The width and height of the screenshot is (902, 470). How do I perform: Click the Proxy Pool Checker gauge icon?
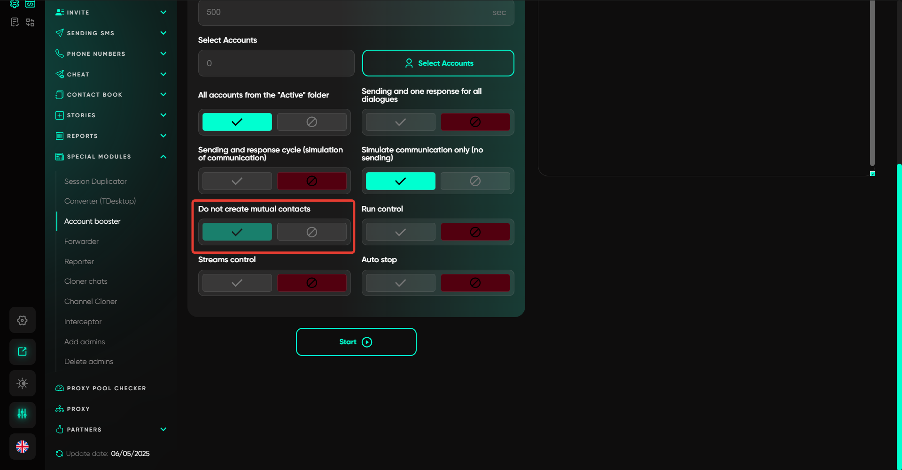tap(60, 388)
